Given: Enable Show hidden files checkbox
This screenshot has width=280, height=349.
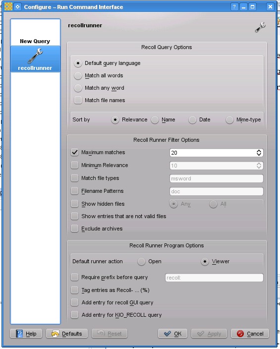Looking at the screenshot, I should click(x=74, y=204).
